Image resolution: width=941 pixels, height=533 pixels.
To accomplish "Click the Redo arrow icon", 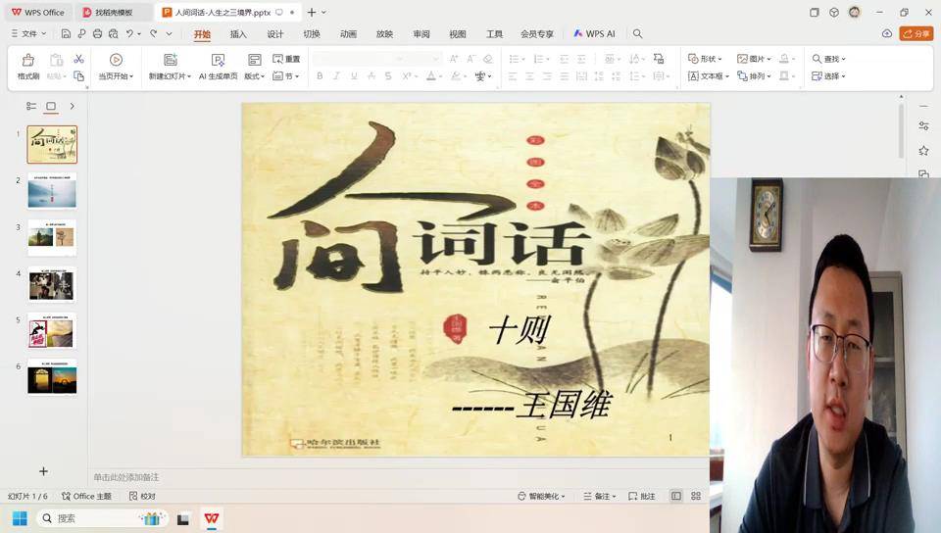I will (154, 33).
